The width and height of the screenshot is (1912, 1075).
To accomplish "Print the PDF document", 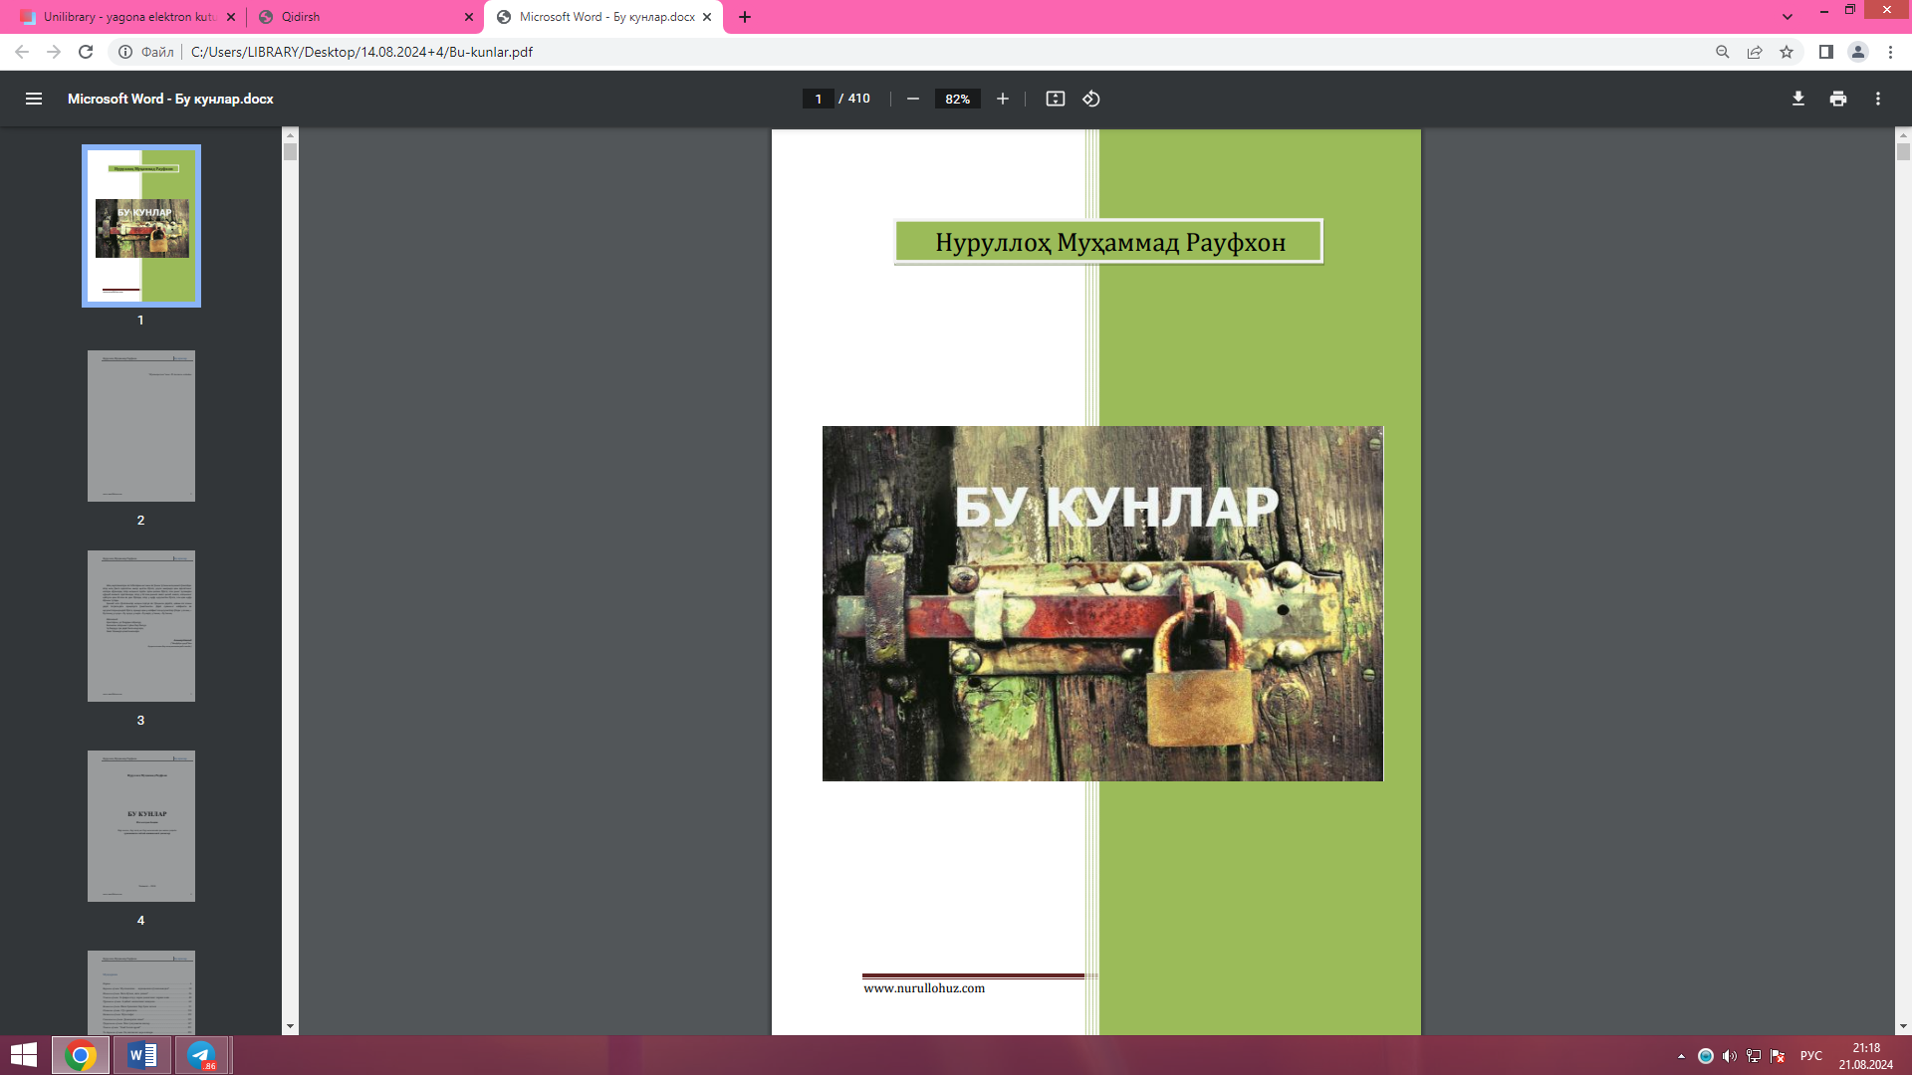I will pos(1837,99).
